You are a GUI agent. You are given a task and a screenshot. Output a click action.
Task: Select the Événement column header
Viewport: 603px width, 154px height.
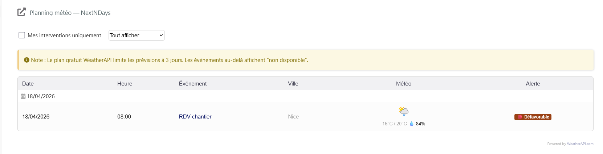click(193, 84)
